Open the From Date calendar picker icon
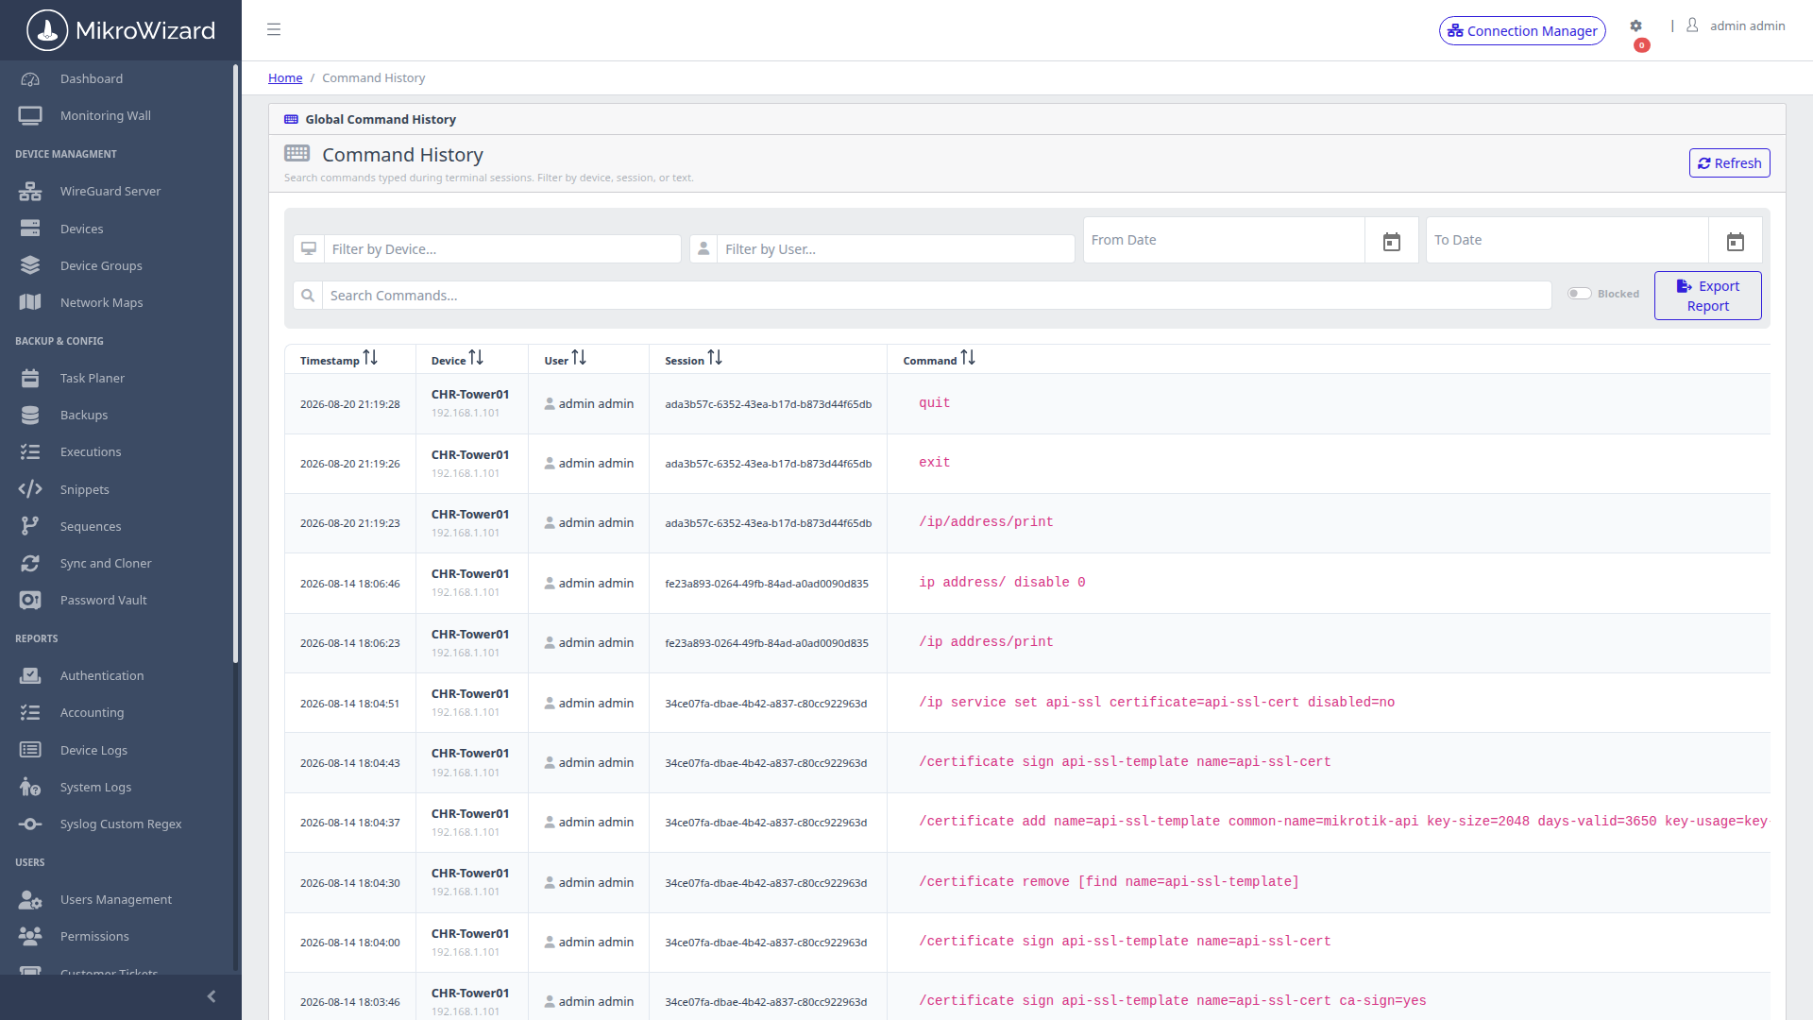 tap(1391, 242)
